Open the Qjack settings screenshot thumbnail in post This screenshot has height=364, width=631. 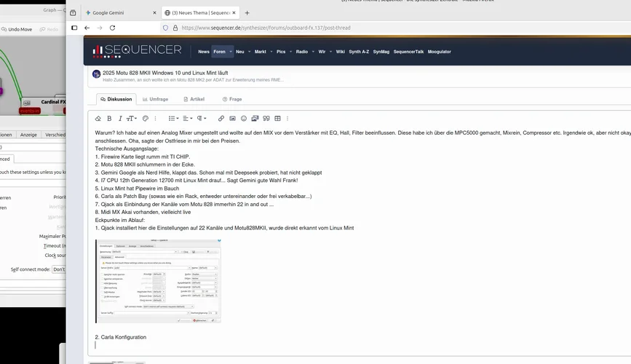point(158,281)
